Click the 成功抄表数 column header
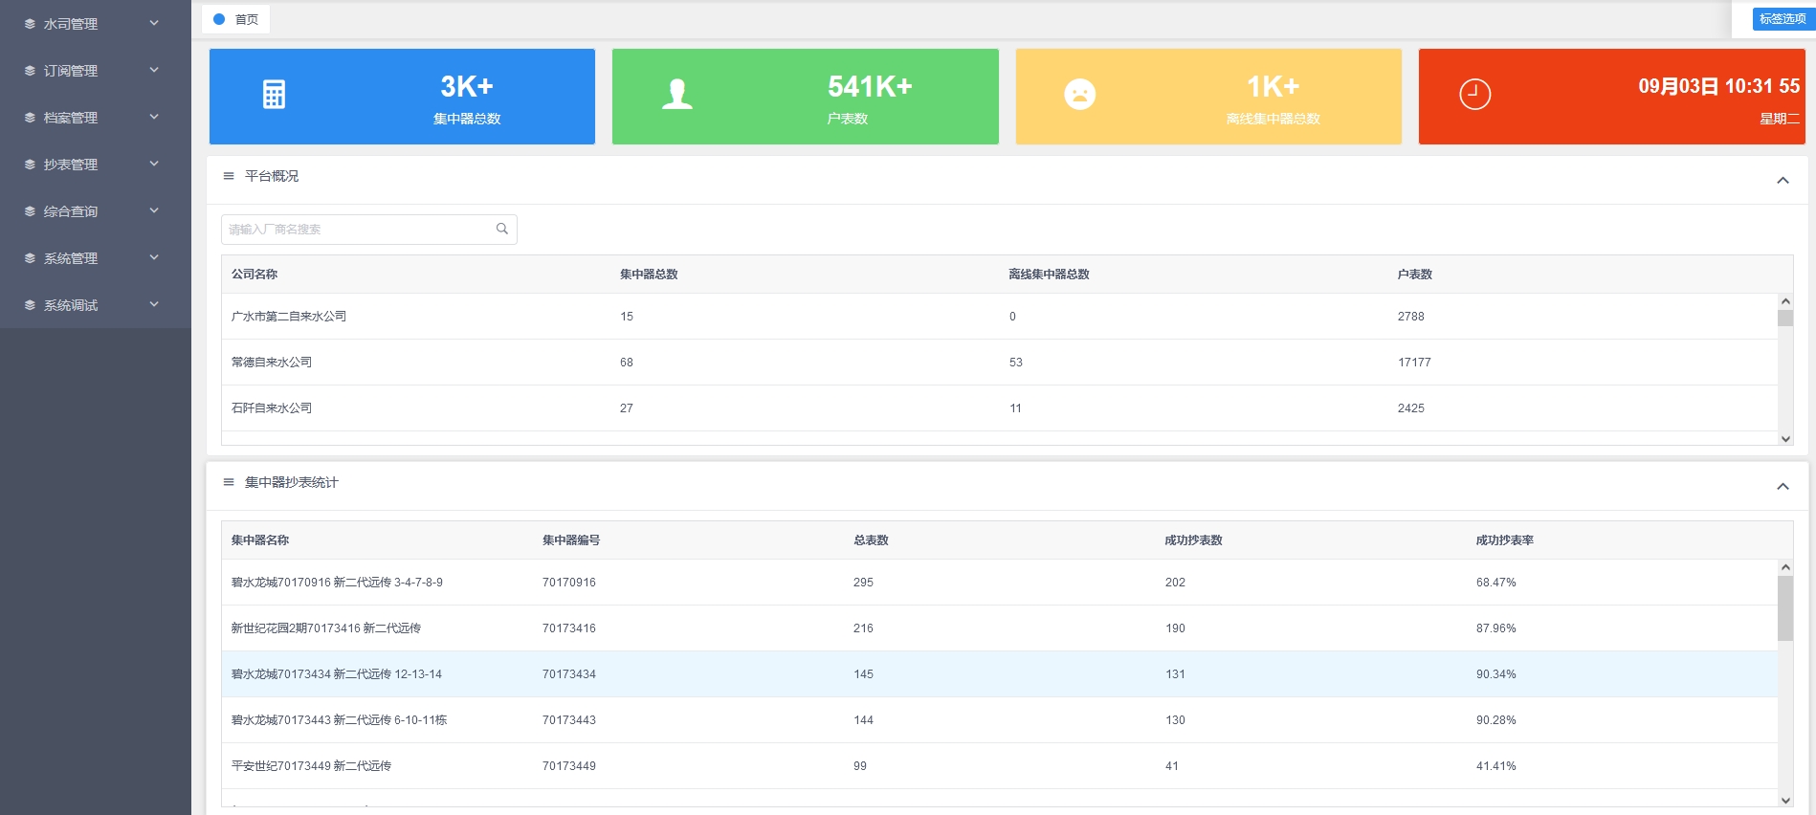Viewport: 1816px width, 815px height. point(1193,540)
